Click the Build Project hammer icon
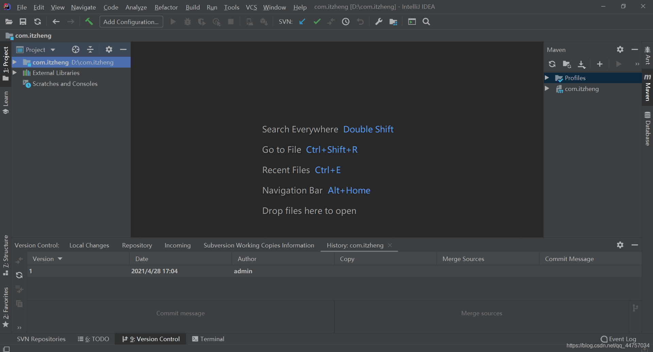 pos(89,22)
